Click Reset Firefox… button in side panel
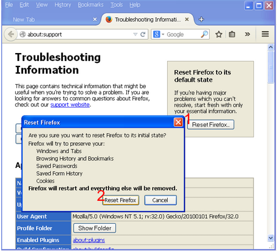 click(x=210, y=125)
